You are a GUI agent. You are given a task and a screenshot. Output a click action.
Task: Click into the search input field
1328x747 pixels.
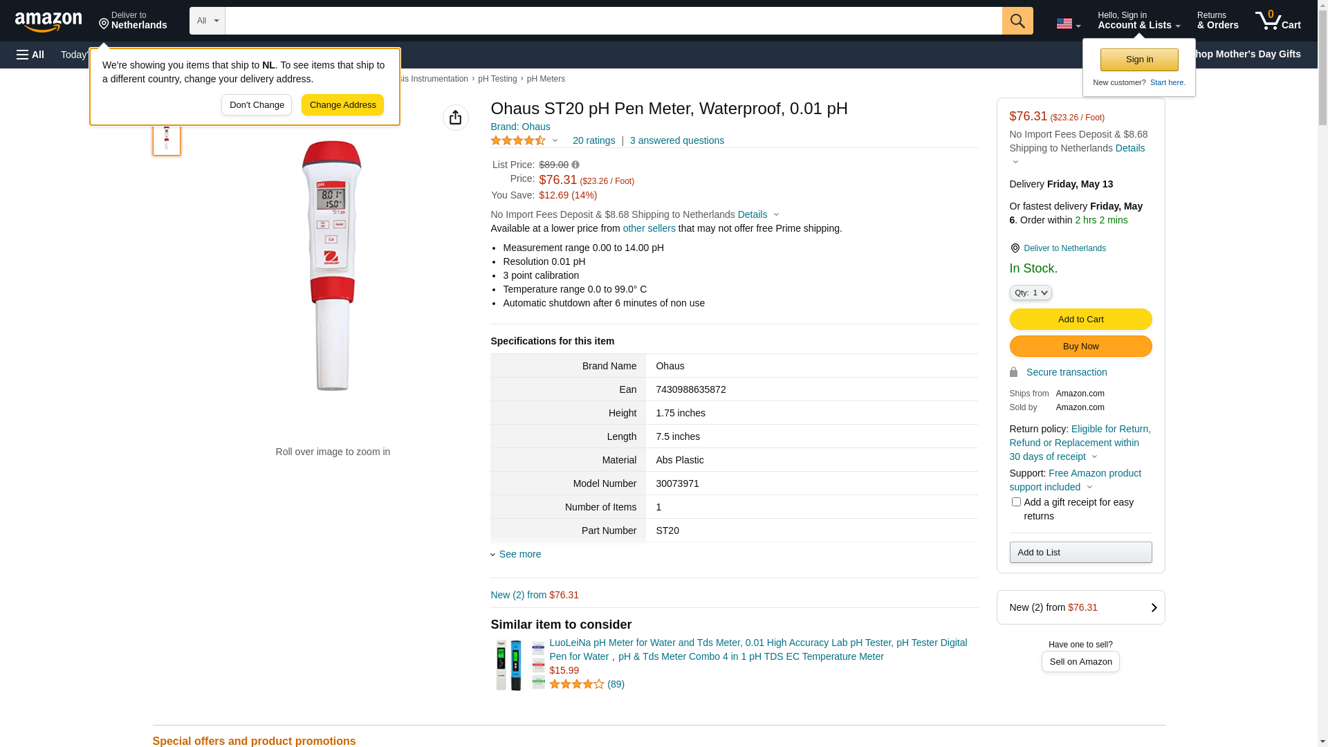(613, 21)
